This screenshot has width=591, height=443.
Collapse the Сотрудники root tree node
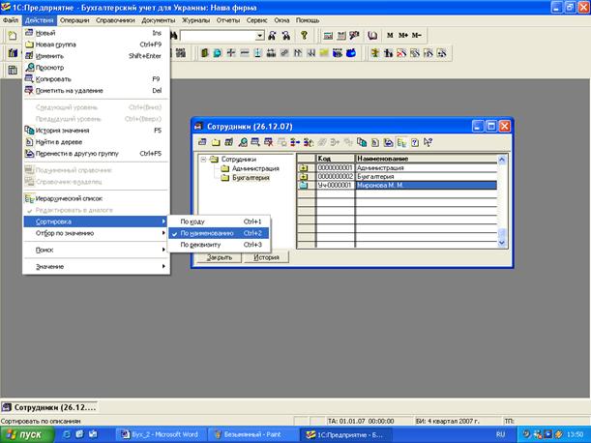point(203,160)
